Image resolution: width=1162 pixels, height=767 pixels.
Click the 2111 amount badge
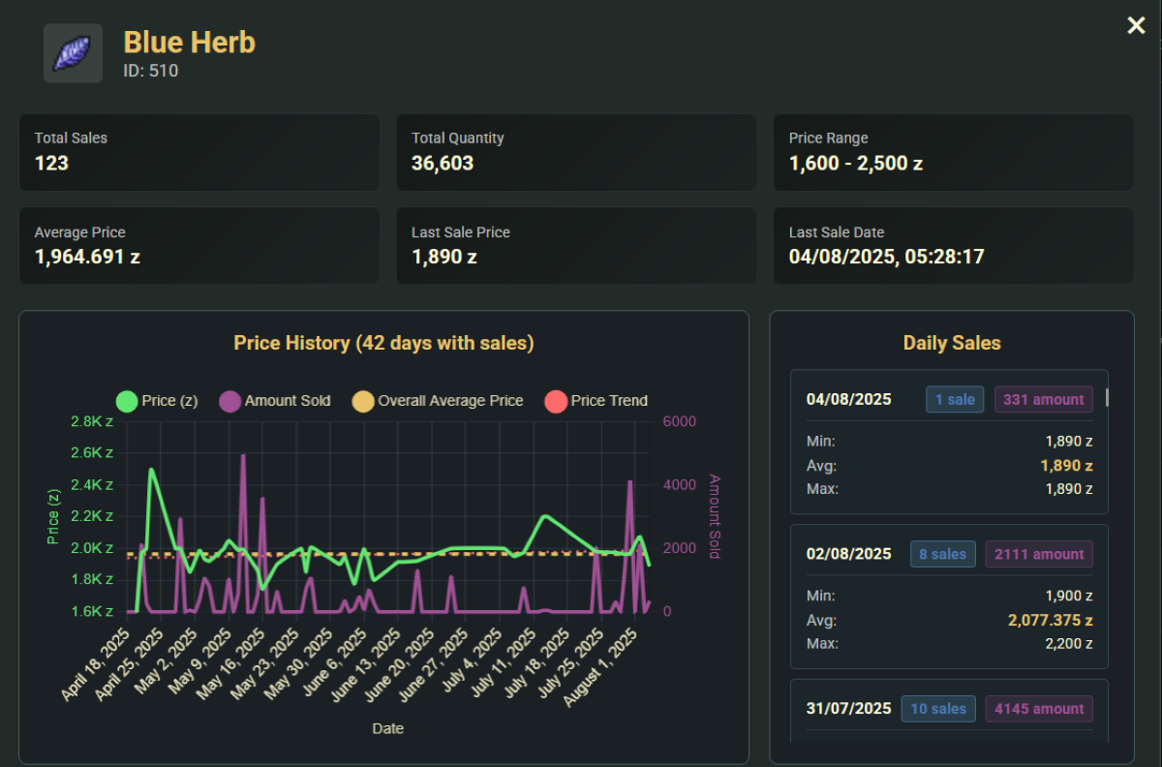coord(1039,554)
